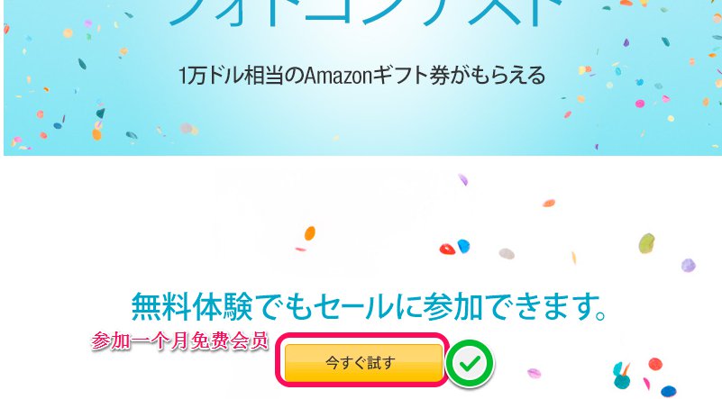Click the green checkmark circle icon
This screenshot has width=722, height=399.
[470, 364]
